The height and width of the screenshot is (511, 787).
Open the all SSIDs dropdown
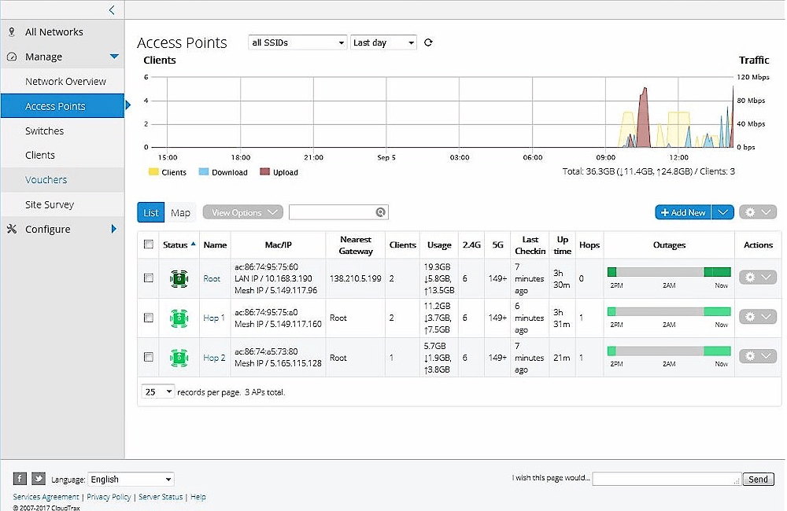click(x=297, y=42)
